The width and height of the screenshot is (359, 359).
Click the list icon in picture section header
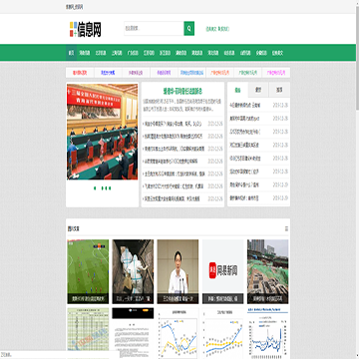(286, 228)
